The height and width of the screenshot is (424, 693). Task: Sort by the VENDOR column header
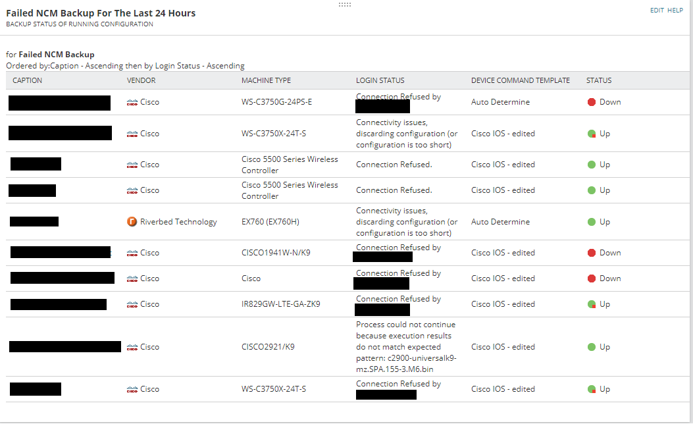click(141, 80)
